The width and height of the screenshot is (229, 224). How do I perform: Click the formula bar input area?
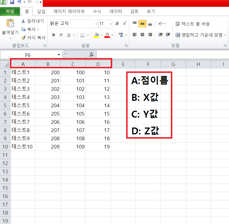point(162,55)
